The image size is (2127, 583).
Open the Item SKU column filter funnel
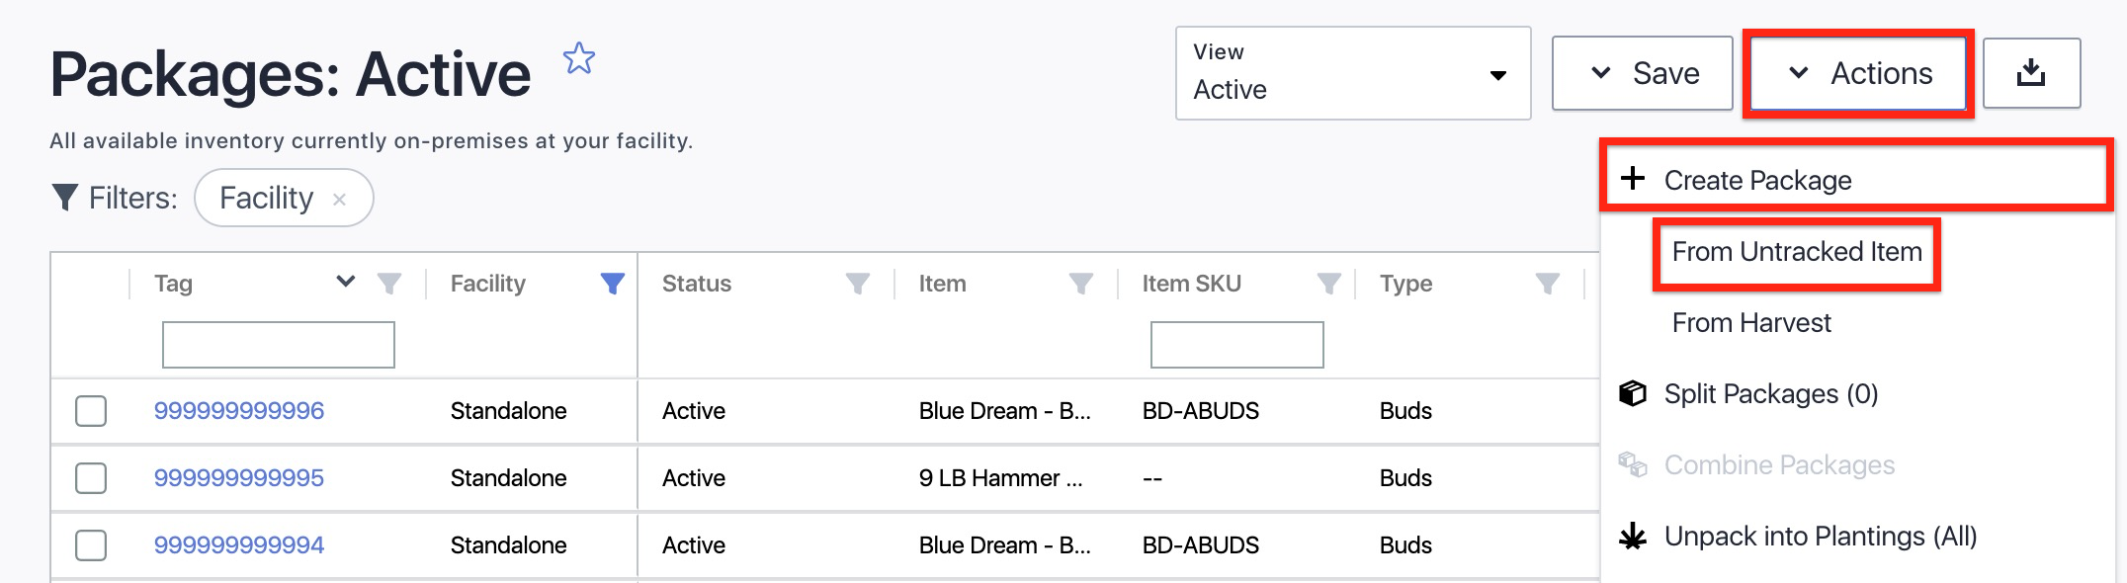tap(1329, 285)
